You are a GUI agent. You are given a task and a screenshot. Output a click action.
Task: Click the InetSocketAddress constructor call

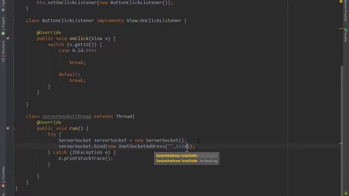pyautogui.click(x=142, y=146)
